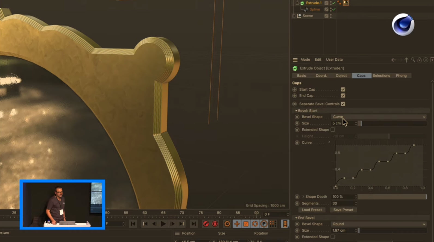
Task: Collapse the Bevel: Start section
Action: click(x=296, y=111)
